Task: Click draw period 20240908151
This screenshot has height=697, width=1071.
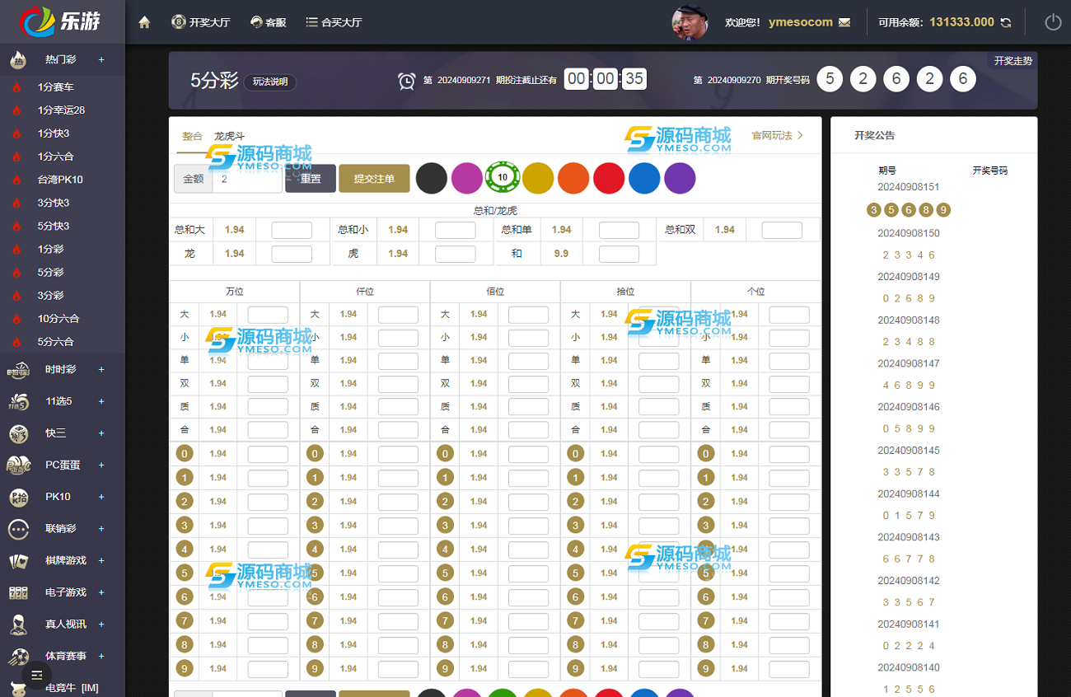Action: 909,187
